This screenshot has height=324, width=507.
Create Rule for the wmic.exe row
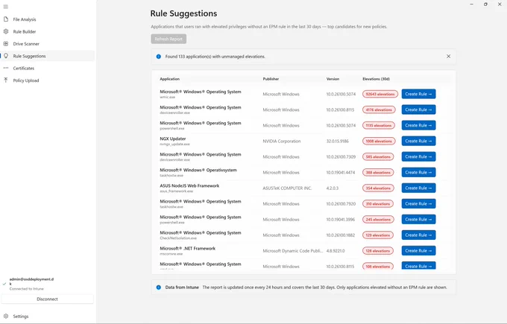point(418,94)
